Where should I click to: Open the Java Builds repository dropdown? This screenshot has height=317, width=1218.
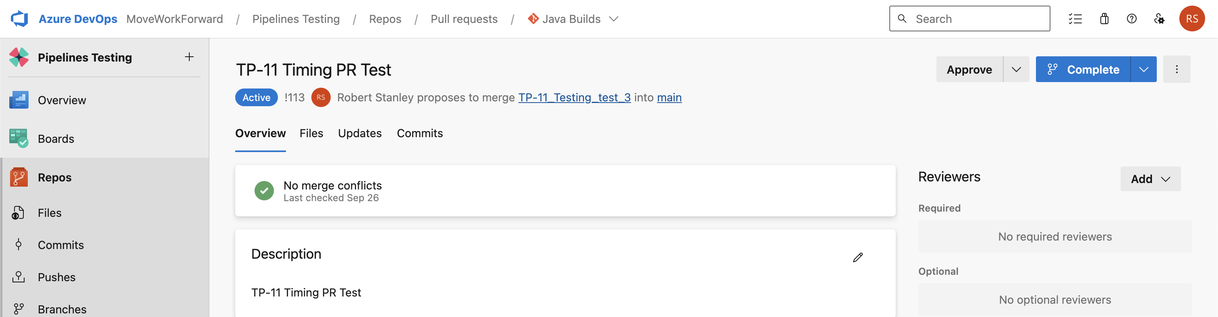click(613, 19)
